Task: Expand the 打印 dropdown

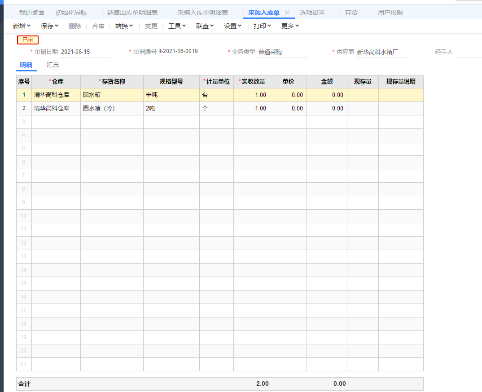Action: click(262, 26)
